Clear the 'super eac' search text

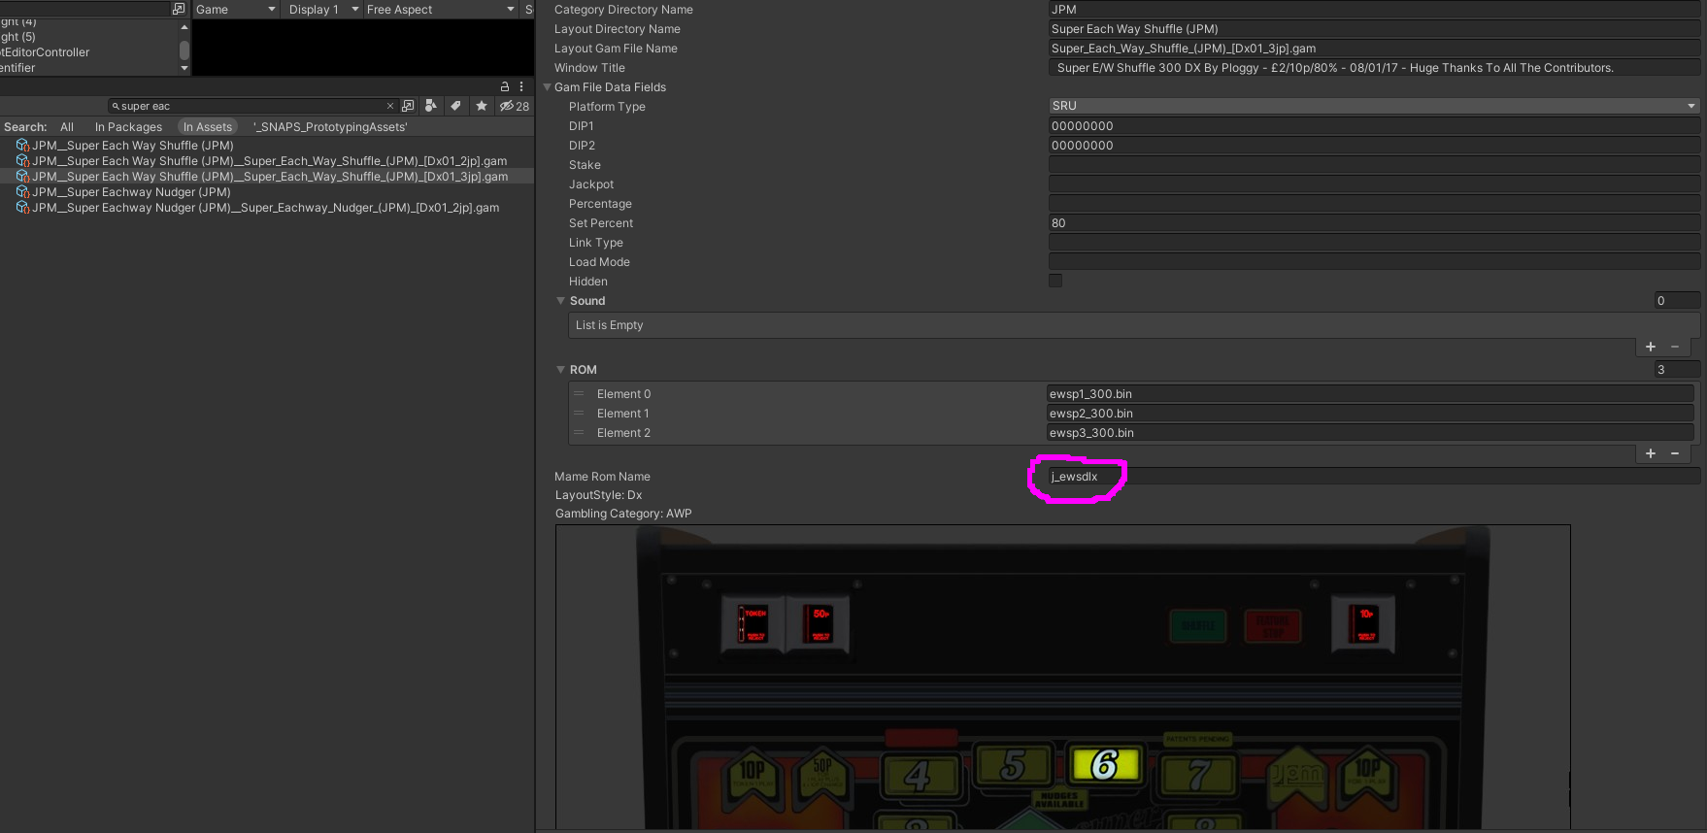click(x=390, y=106)
